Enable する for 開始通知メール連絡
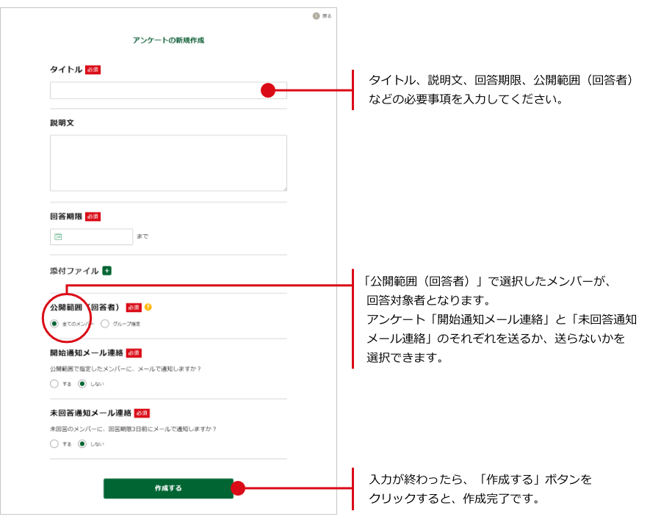This screenshot has width=661, height=522. (x=54, y=383)
